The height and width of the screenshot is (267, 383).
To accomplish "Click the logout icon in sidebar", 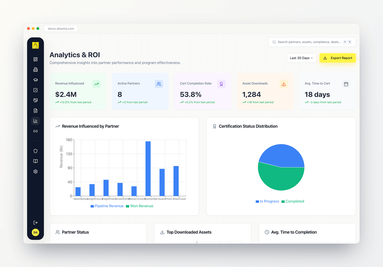I will [x=36, y=223].
